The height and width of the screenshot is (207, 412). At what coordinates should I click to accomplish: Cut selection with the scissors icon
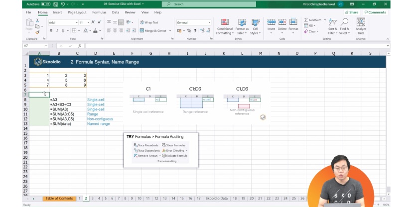pos(37,20)
